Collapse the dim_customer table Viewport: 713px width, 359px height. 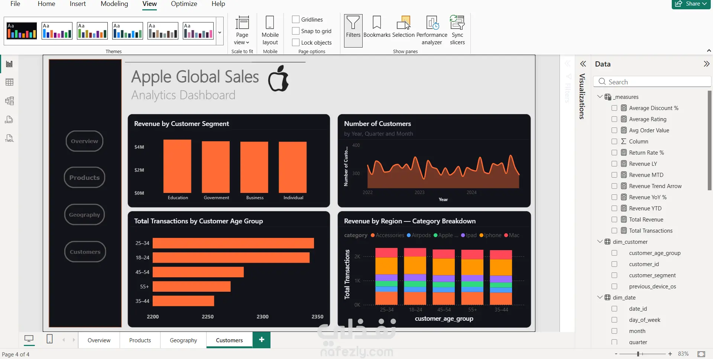point(600,242)
